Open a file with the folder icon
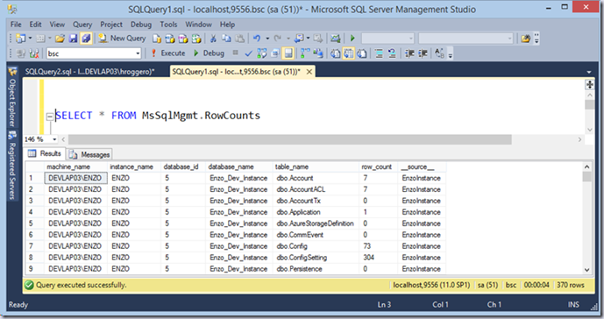Viewport: 604px width, 319px height. [60, 39]
